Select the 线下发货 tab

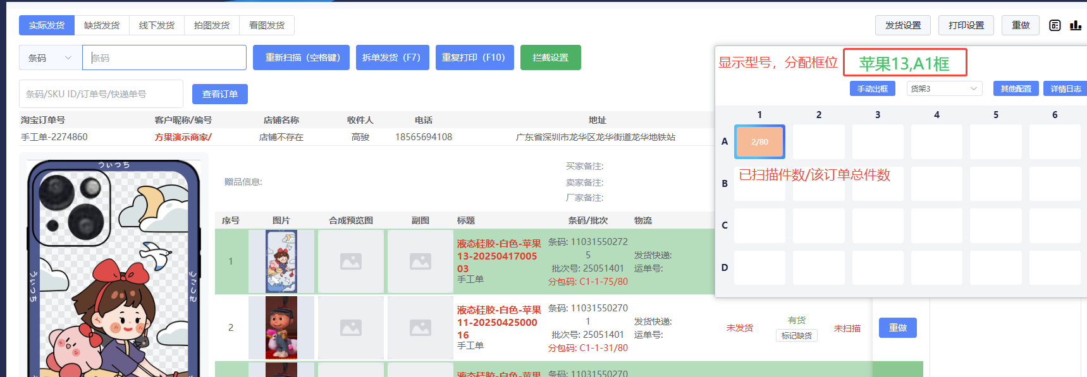point(157,25)
